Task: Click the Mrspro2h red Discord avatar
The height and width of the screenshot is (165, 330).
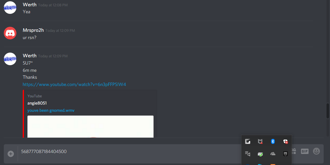Action: click(10, 33)
